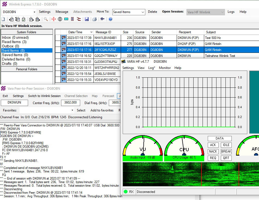Click Switch to Winlink Session
Screen dimensions: 259x200
click(x=44, y=96)
